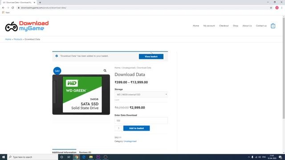The width and height of the screenshot is (285, 160).
Task: Open My account in the navigation menu
Action: tap(209, 26)
